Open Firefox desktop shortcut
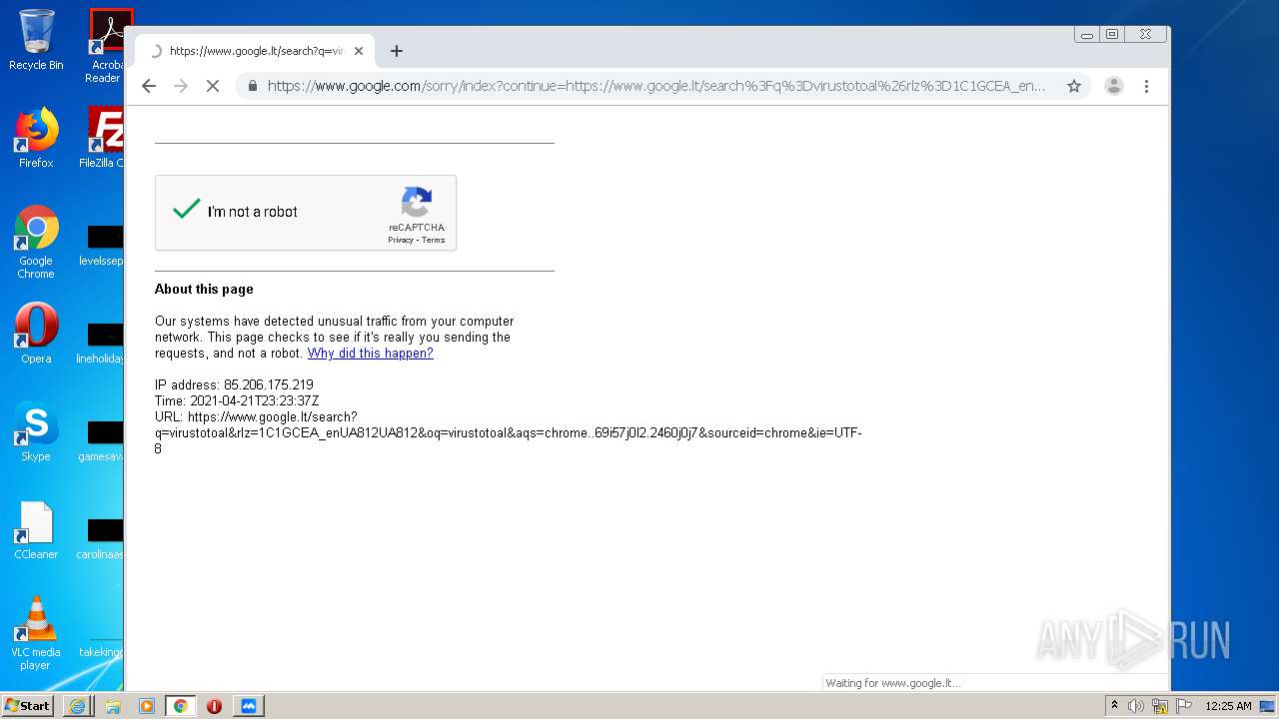Viewport: 1279px width, 719px height. (36, 138)
